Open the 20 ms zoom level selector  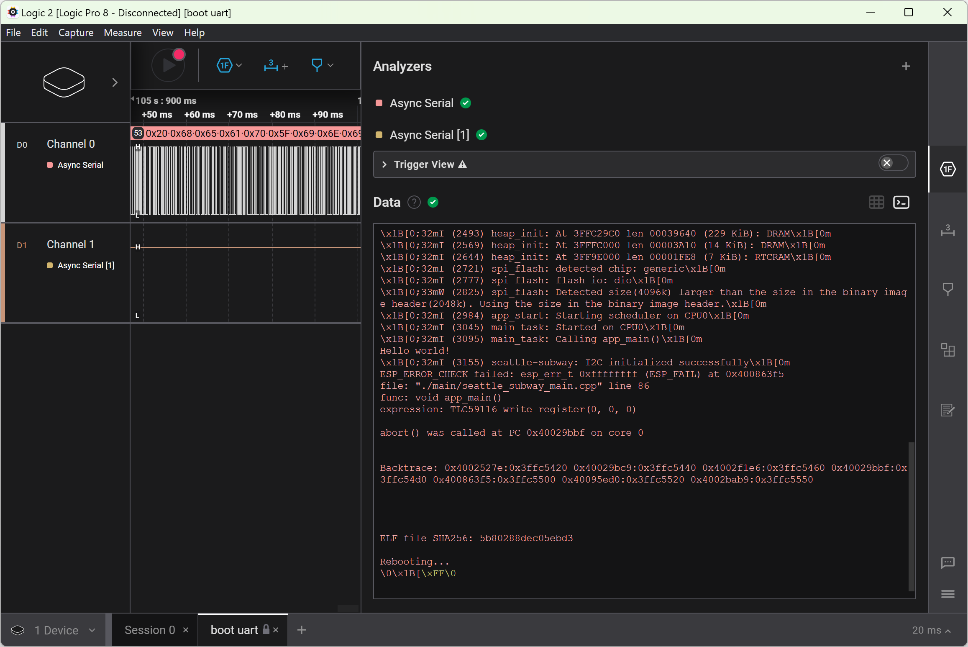coord(932,630)
